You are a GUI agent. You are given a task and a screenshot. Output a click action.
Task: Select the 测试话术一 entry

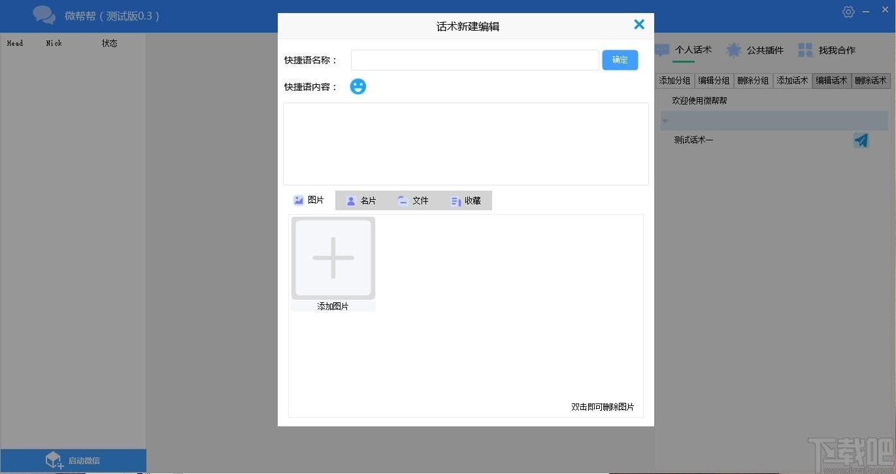pos(694,140)
